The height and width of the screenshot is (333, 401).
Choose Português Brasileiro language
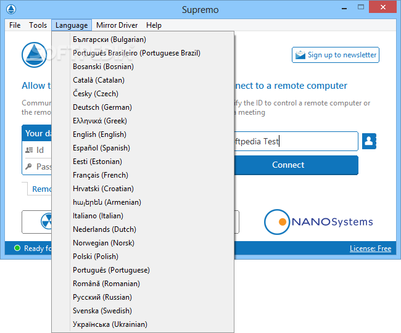click(143, 53)
